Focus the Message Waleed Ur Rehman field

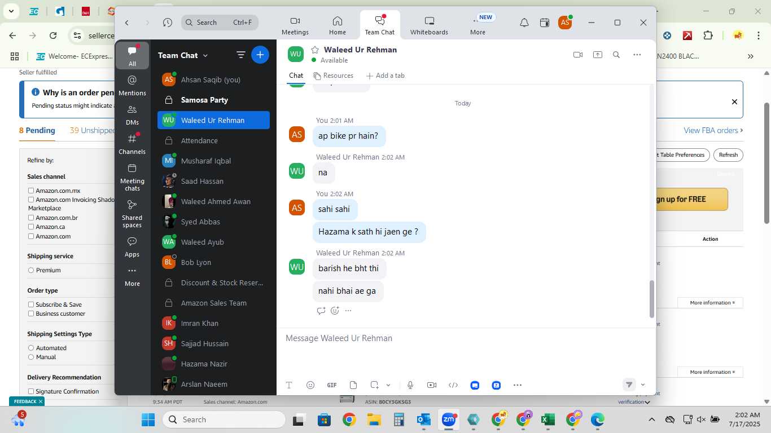click(x=466, y=338)
